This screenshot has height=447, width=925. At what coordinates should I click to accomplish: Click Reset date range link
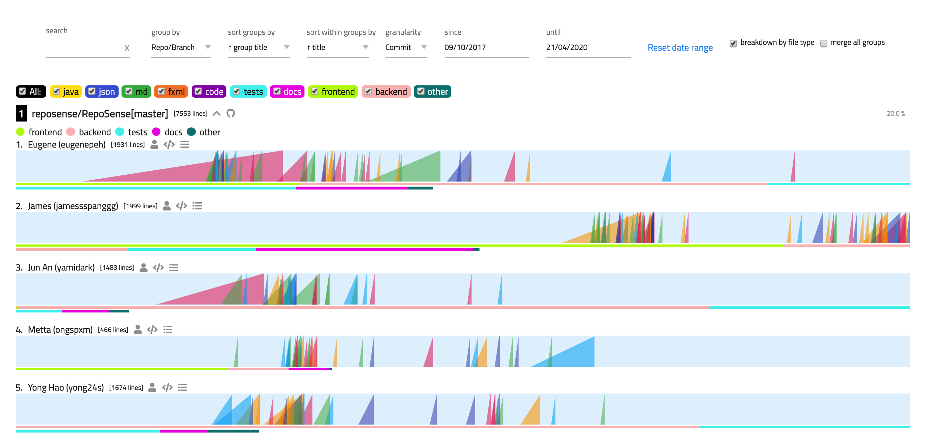click(x=680, y=48)
